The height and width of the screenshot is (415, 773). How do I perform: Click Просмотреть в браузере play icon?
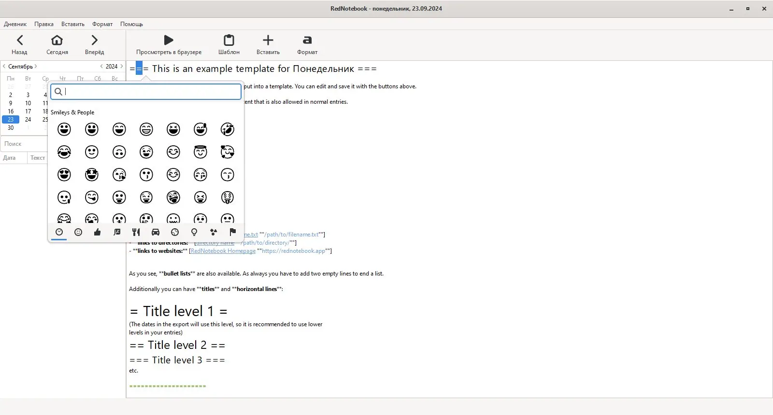tap(169, 45)
